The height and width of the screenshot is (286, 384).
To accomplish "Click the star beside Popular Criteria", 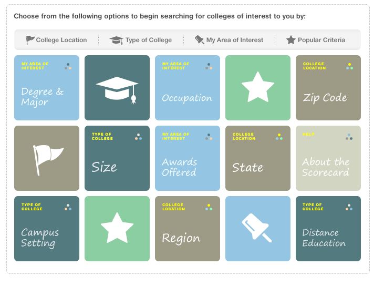I will pyautogui.click(x=291, y=40).
